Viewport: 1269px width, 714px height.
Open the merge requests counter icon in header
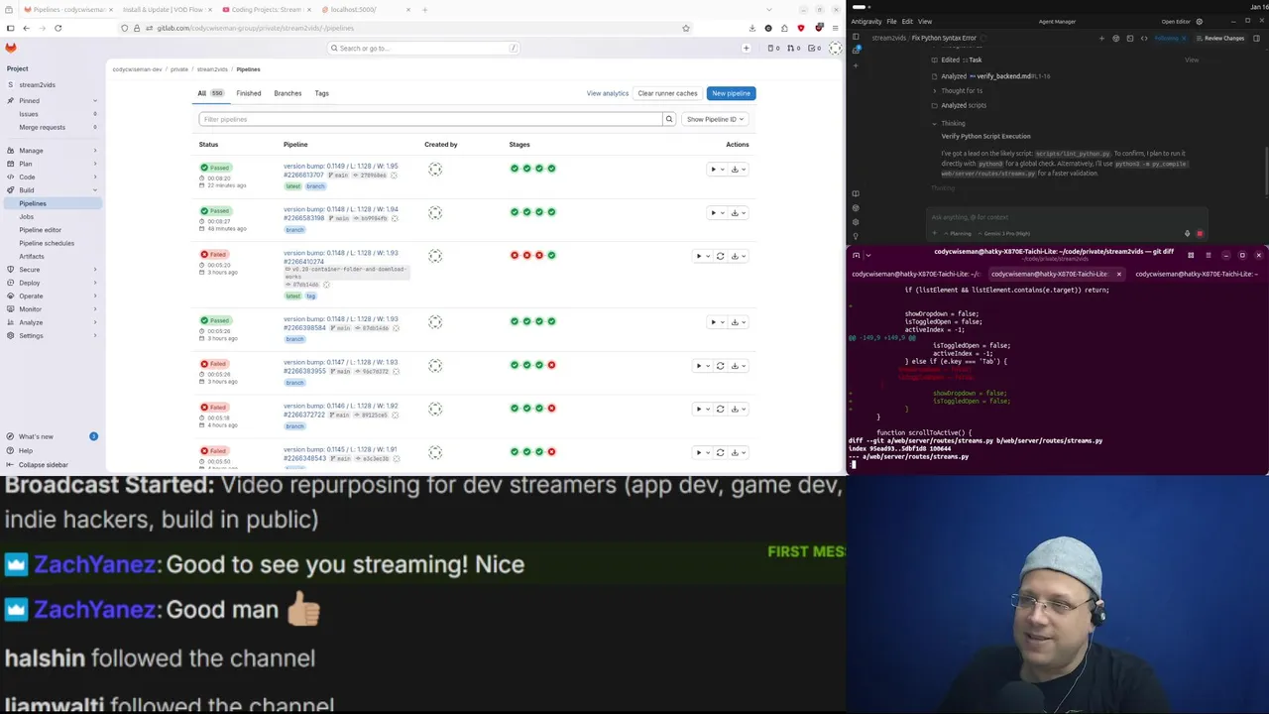pos(795,48)
